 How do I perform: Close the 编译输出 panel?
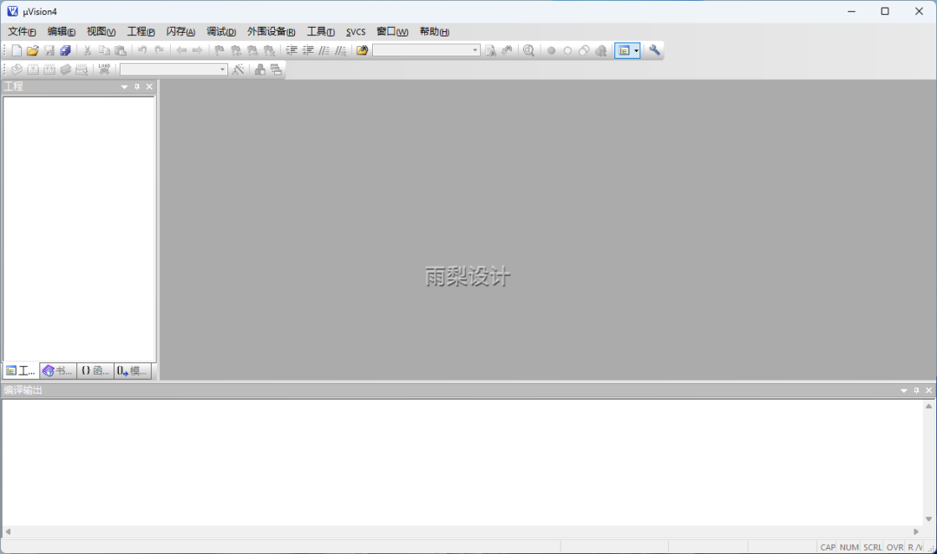pyautogui.click(x=927, y=390)
